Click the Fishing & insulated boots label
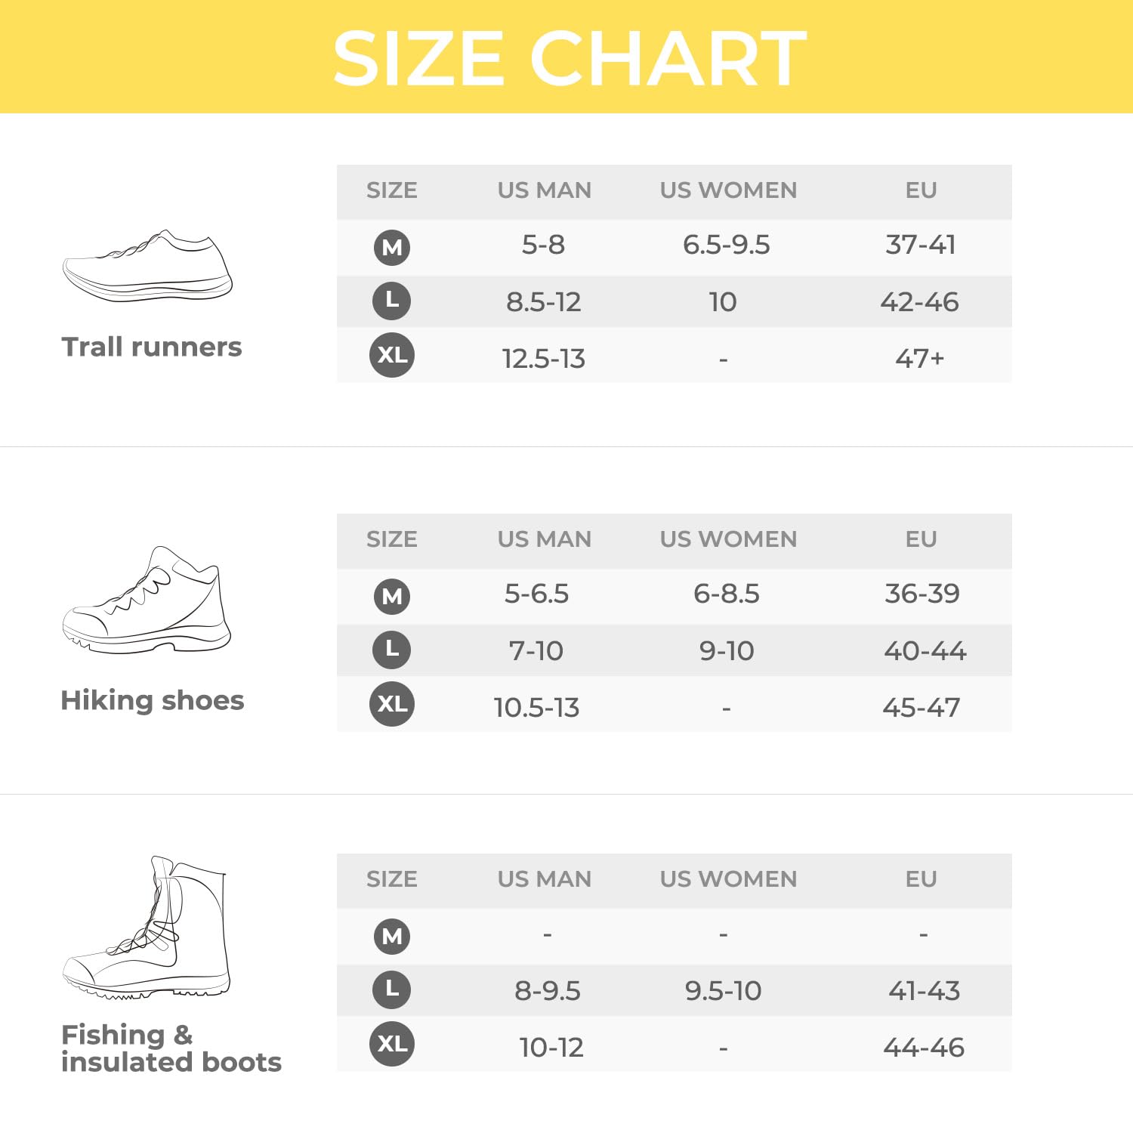The height and width of the screenshot is (1133, 1133). [171, 1048]
